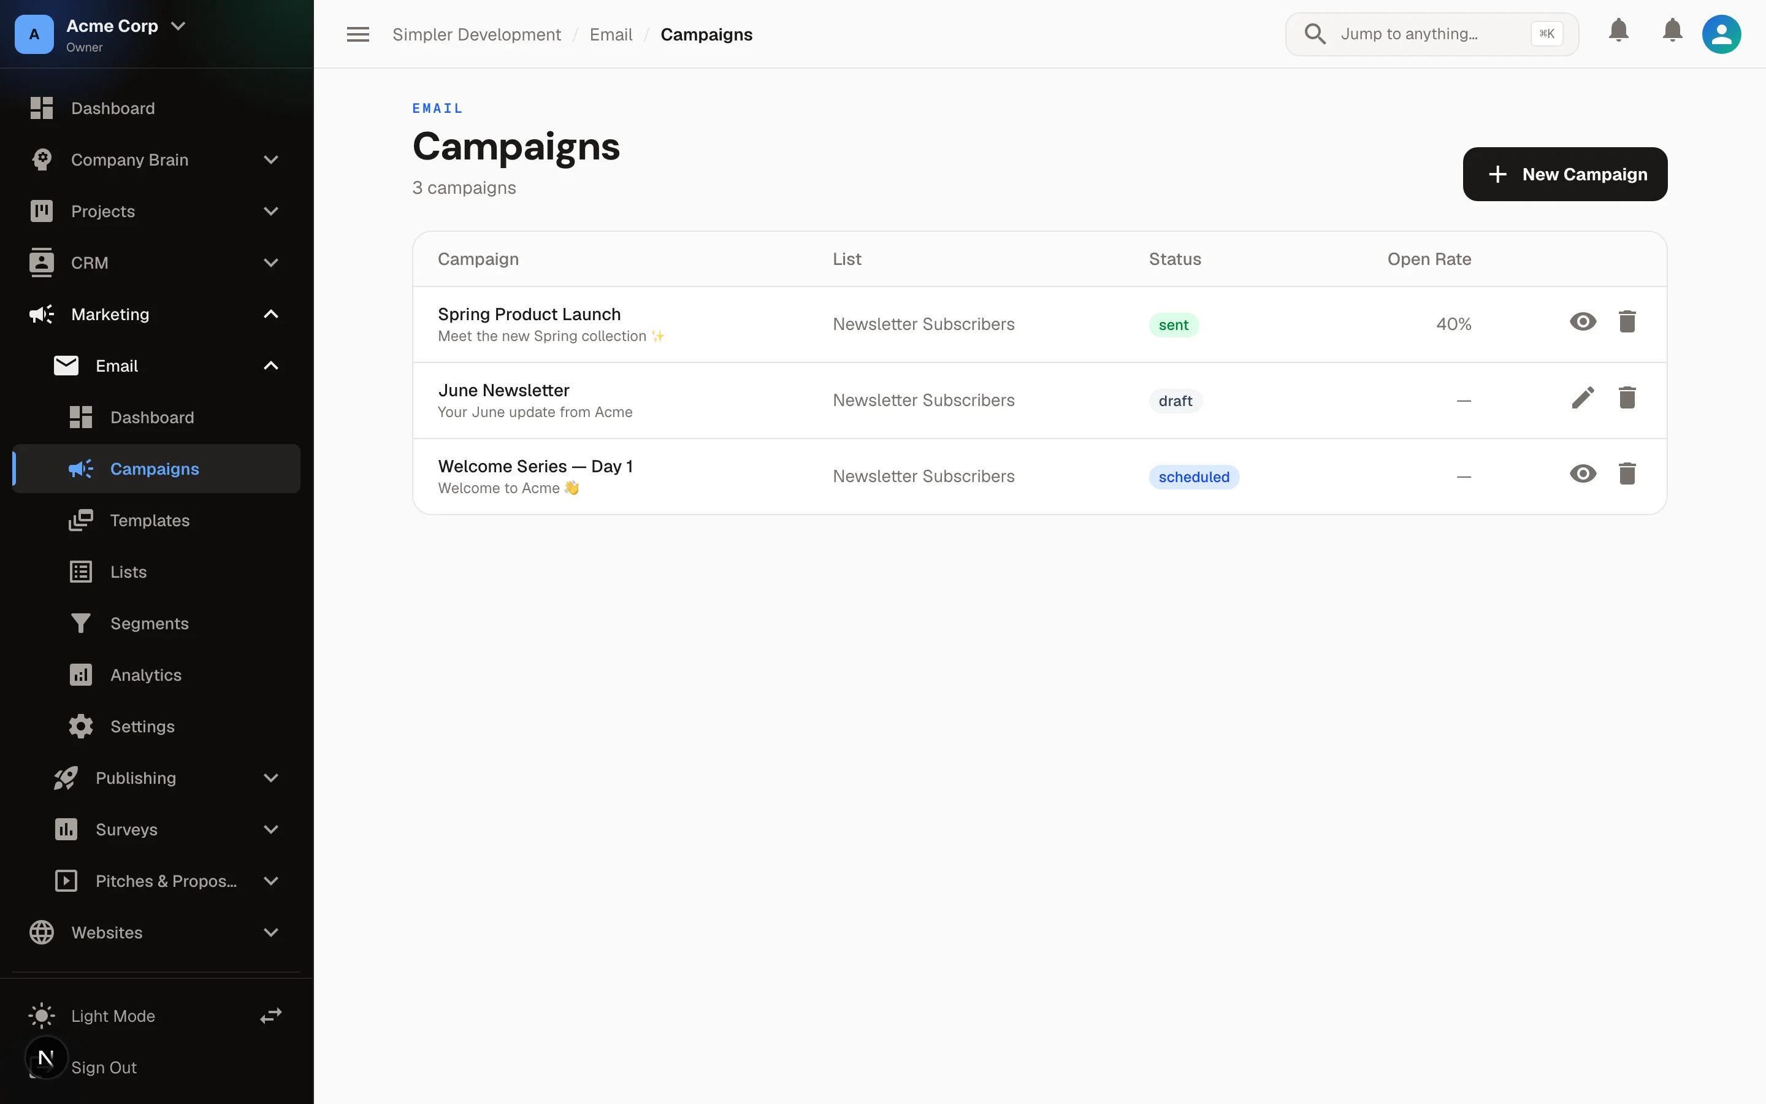Image resolution: width=1766 pixels, height=1104 pixels.
Task: Open the Email Dashboard page
Action: [156, 417]
